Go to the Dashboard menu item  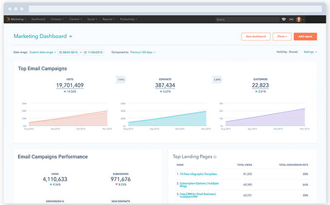click(x=38, y=19)
